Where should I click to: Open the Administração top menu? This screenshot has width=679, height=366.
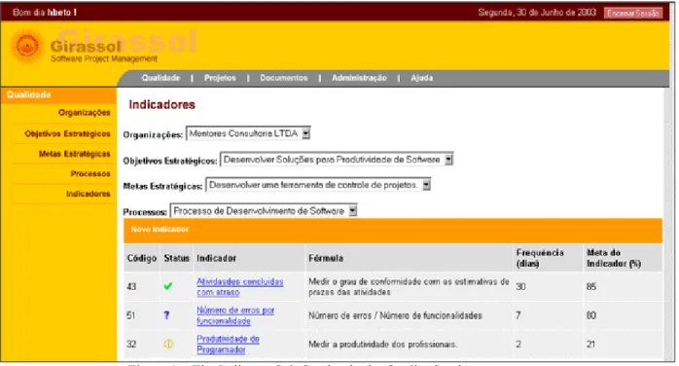click(x=359, y=78)
